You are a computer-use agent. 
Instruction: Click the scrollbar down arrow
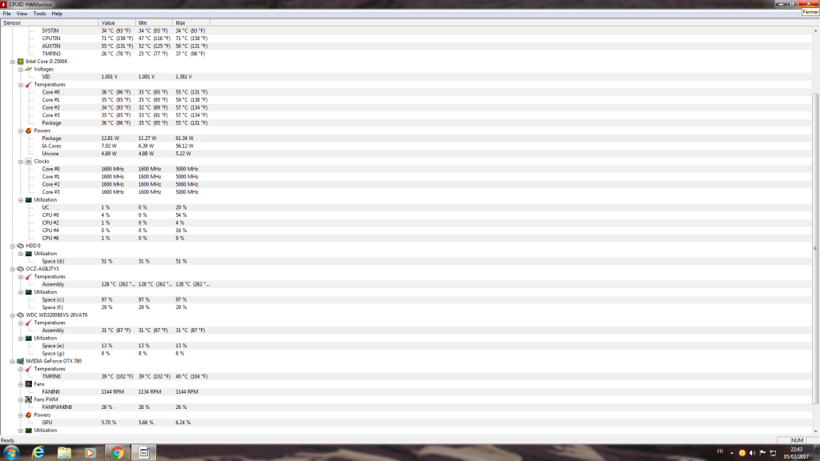[x=815, y=431]
